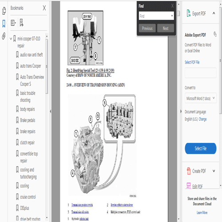
Task: Click Next in the Find panel
Action: [x=166, y=28]
